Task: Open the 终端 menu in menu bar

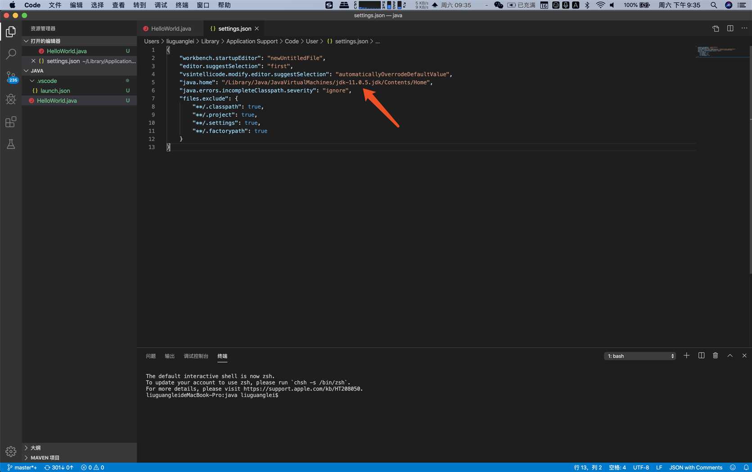Action: point(182,5)
